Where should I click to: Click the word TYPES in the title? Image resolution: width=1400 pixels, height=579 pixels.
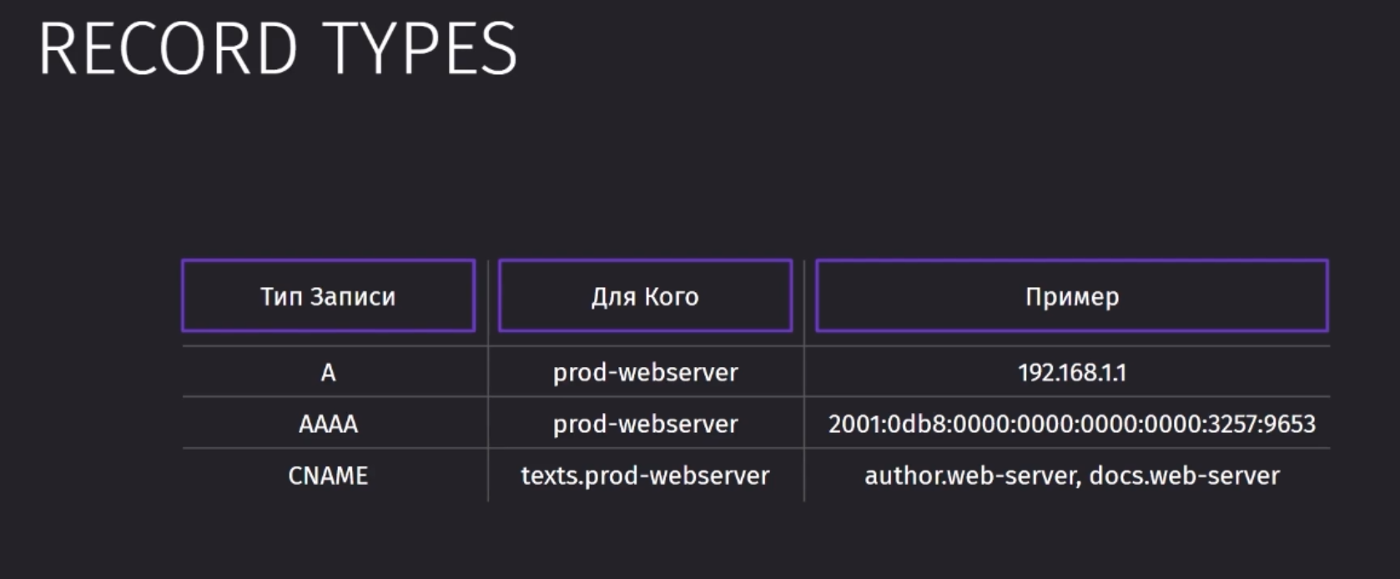click(x=421, y=49)
